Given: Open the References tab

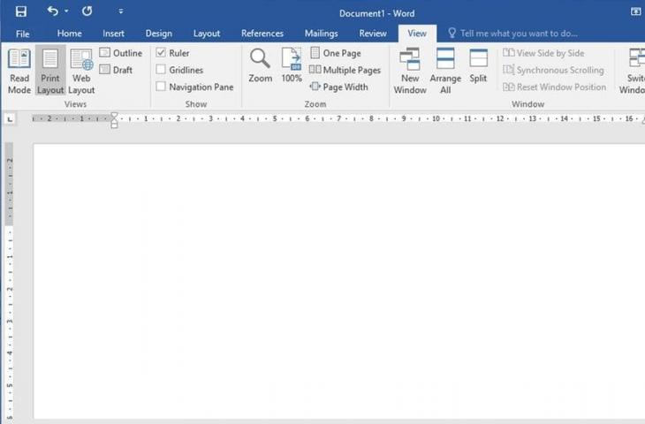Looking at the screenshot, I should coord(262,34).
